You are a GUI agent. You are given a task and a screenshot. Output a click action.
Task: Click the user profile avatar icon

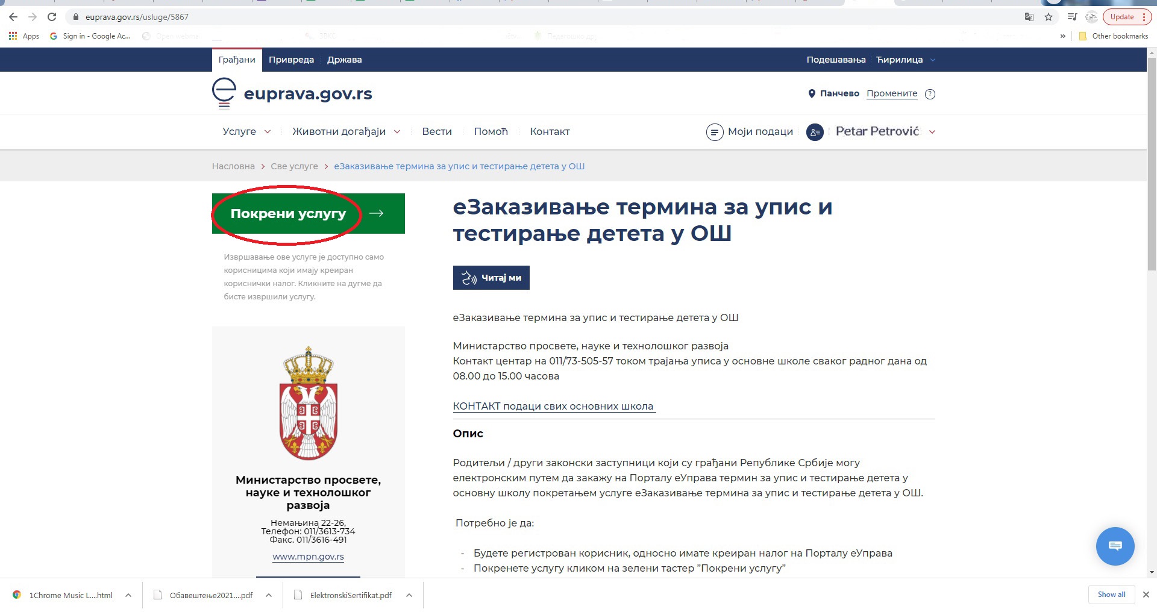click(x=815, y=132)
